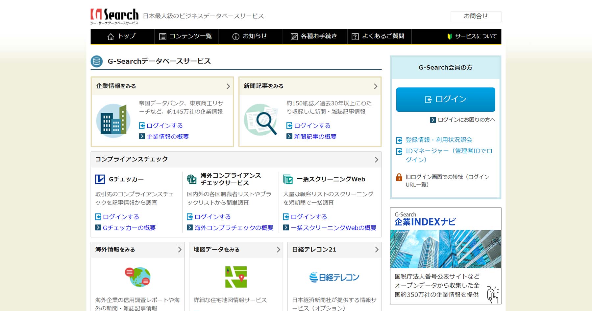
Task: Click the home icon beside トップ
Action: click(x=111, y=36)
